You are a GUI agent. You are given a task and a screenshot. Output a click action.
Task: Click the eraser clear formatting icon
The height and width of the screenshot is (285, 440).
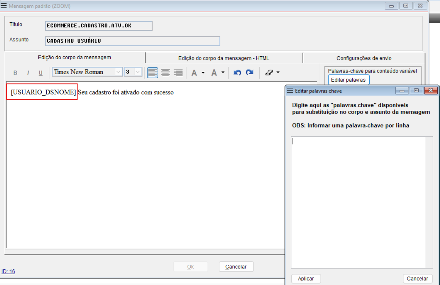tap(269, 73)
